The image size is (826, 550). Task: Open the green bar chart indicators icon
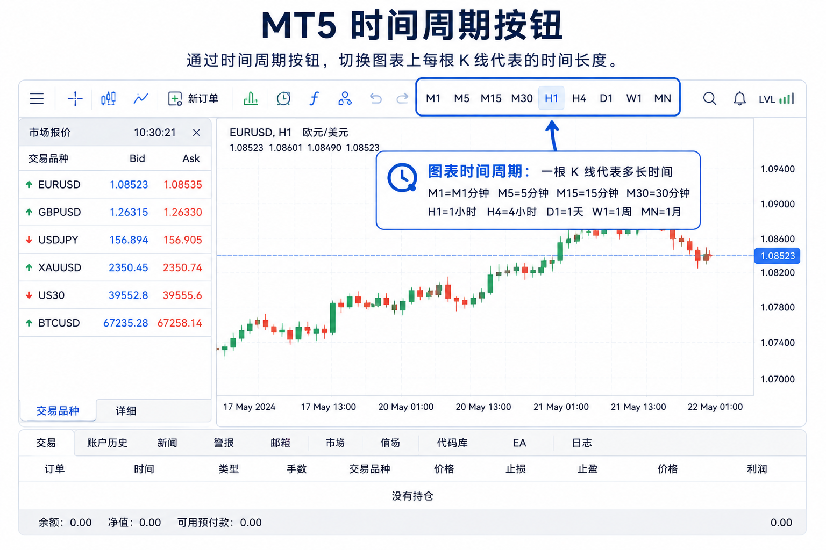(251, 99)
